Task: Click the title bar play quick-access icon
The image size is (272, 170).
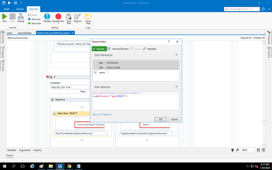Action: tap(9, 3)
